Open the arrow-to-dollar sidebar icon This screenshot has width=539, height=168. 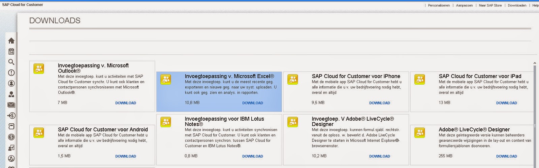tap(11, 116)
